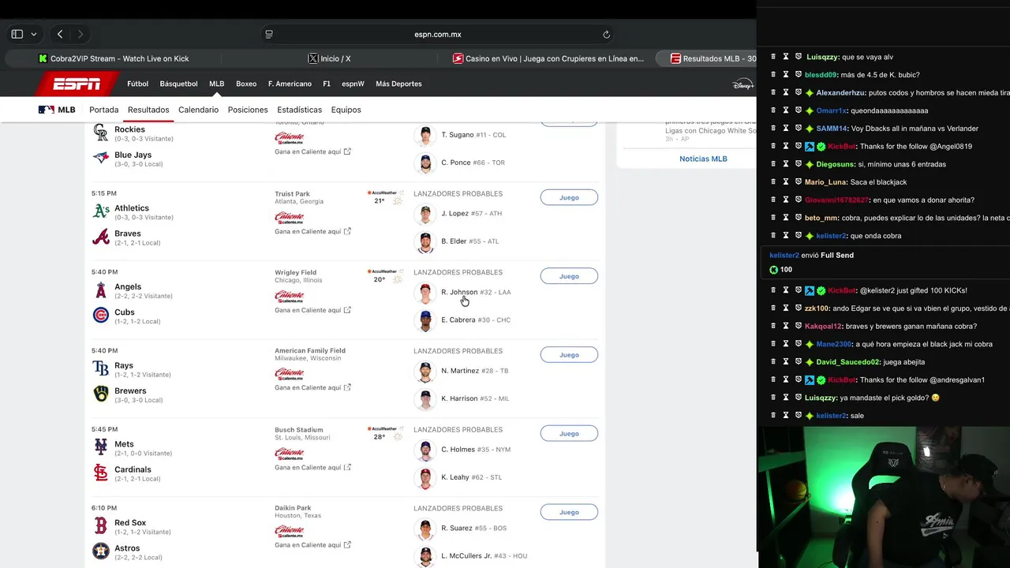Open the MLB menu in the top ESPN bar
Viewport: 1010px width, 568px height.
coord(216,84)
